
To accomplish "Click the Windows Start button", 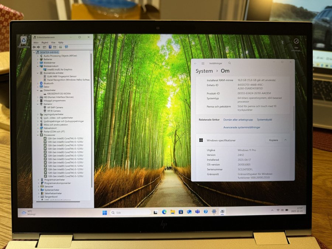I will pyautogui.click(x=105, y=212).
